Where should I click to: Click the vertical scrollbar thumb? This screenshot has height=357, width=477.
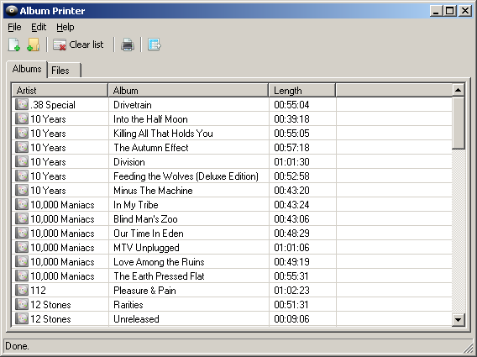pos(459,123)
